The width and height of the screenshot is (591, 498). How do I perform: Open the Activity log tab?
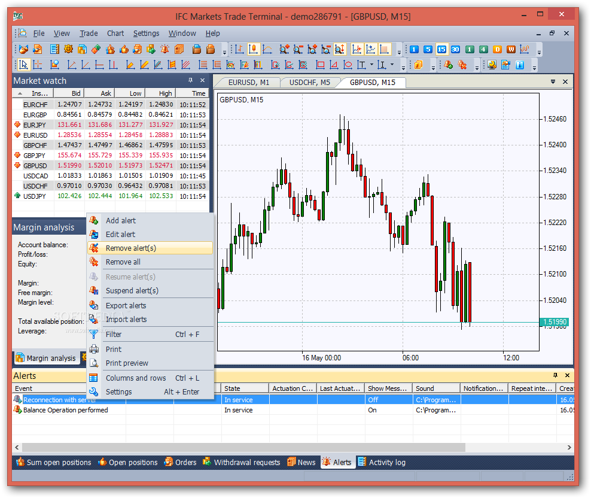pos(382,462)
